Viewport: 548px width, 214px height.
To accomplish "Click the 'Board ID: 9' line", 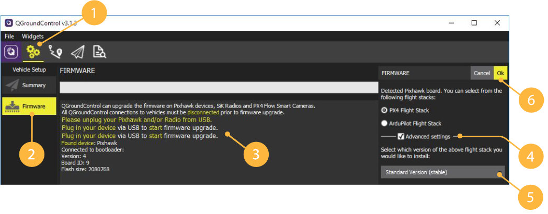I will [75, 163].
